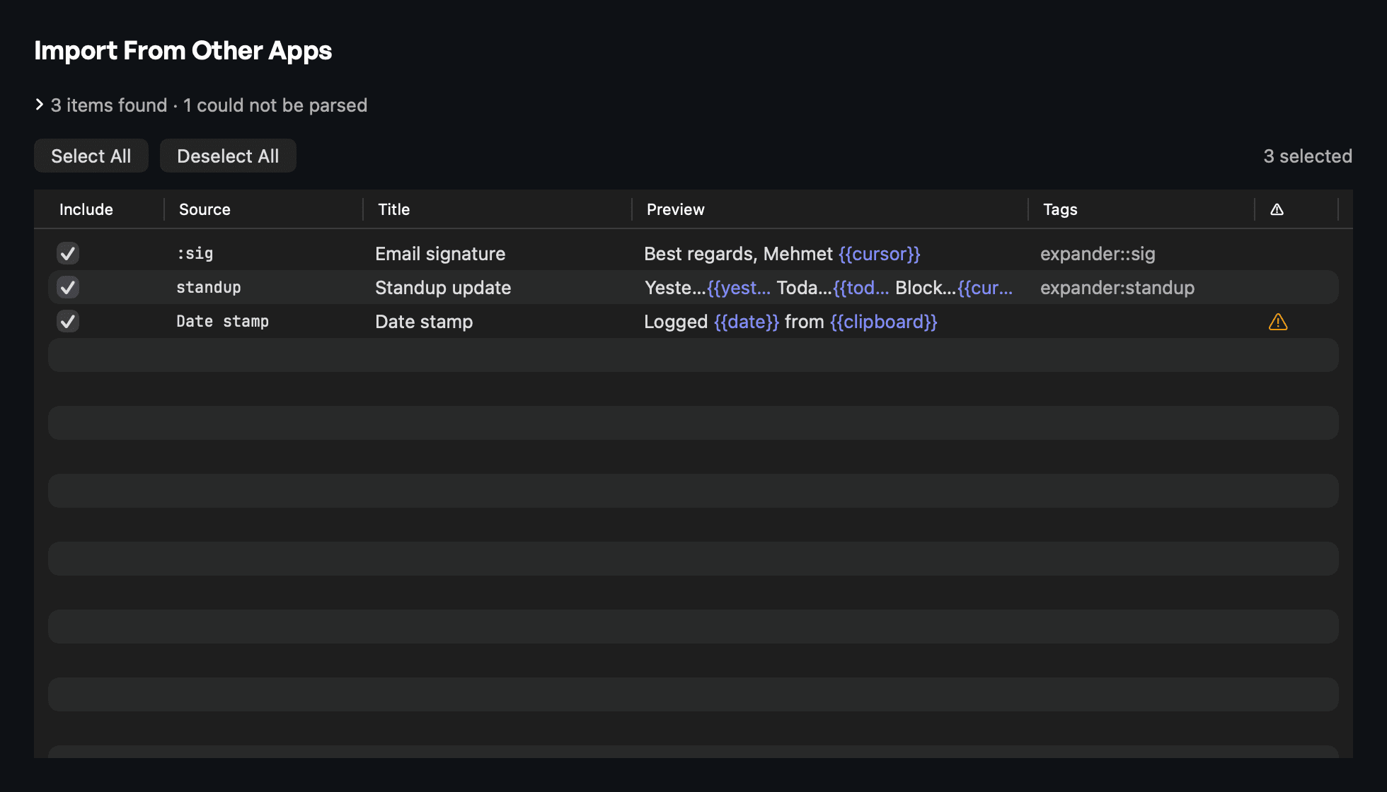This screenshot has height=792, width=1387.
Task: Click the 'Standup update' title
Action: [443, 288]
